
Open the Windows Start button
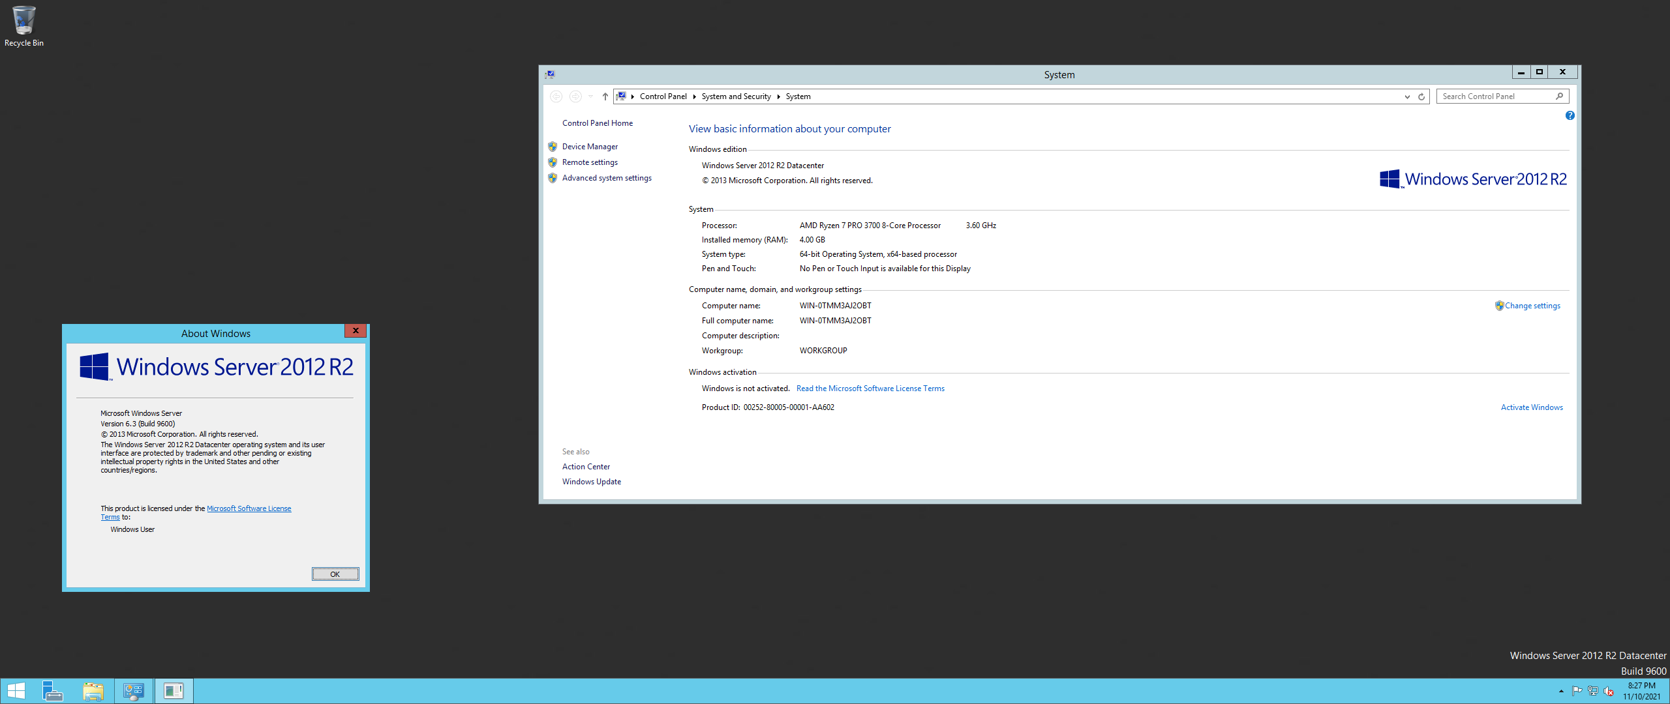pos(16,691)
